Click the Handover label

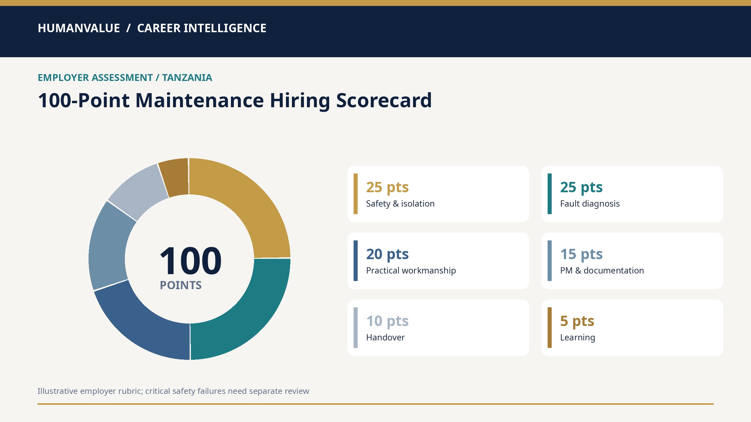pos(385,337)
